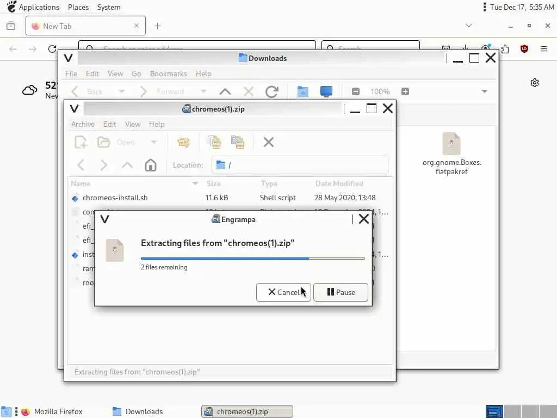
Task: Open archive folder icon in Engrampa toolbar
Action: coord(103,142)
